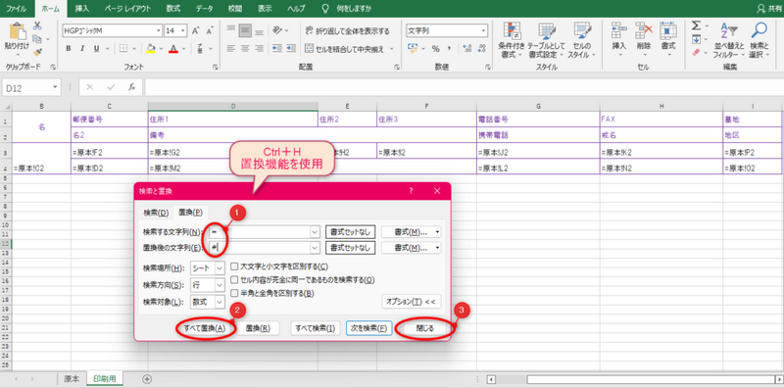The height and width of the screenshot is (388, 784).
Task: Click the Format Painter brush icon
Action: click(x=37, y=52)
